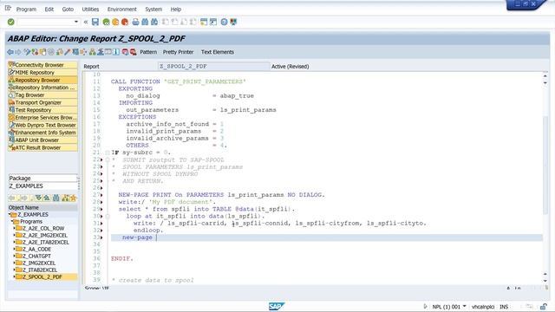555x312 pixels.
Task: Open the NPL (1) 001 system dropdown
Action: pos(465,306)
